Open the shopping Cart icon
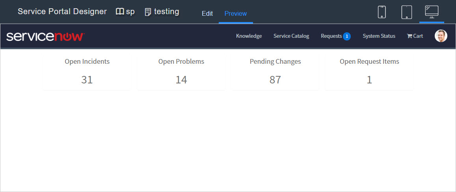The image size is (456, 192). (x=409, y=36)
